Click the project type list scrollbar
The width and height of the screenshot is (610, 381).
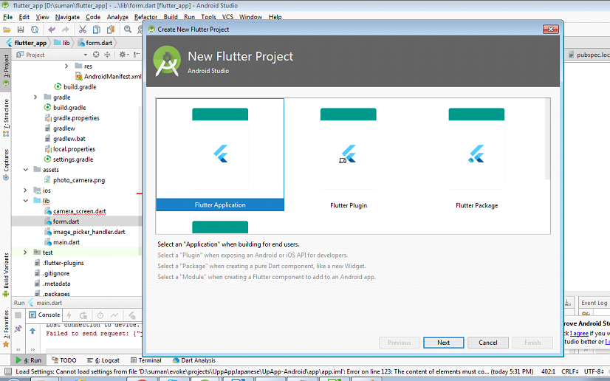click(547, 139)
